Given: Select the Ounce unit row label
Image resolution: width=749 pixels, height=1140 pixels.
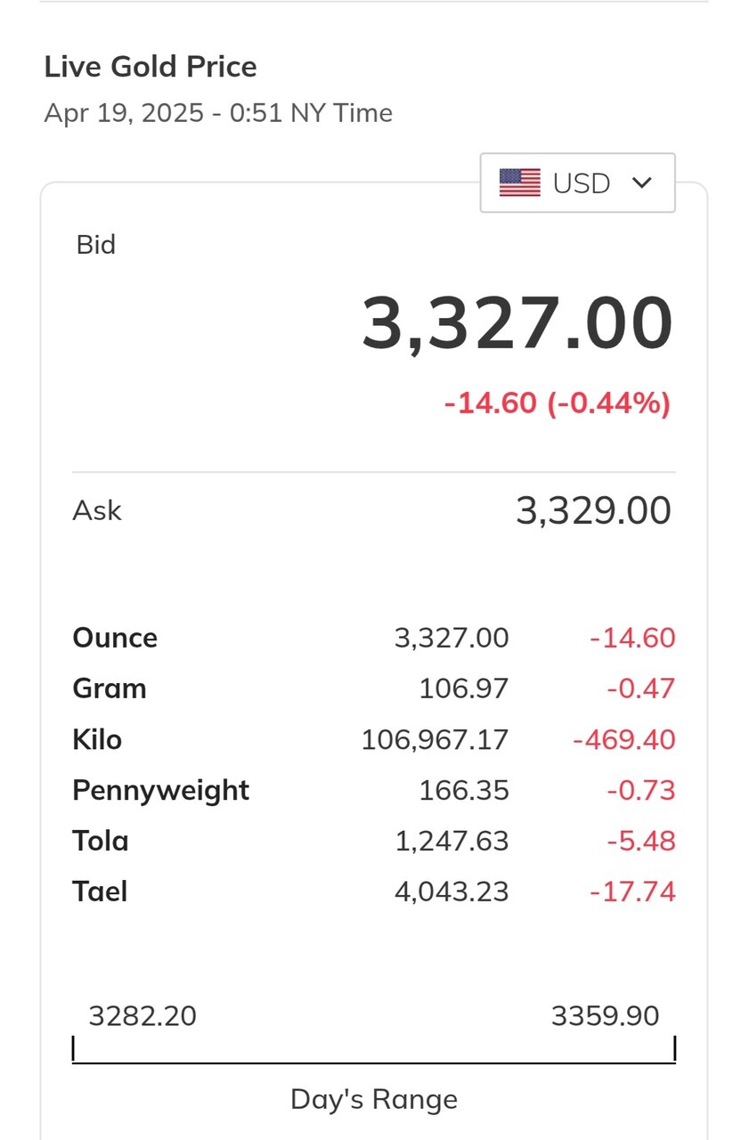Looking at the screenshot, I should click(x=115, y=638).
